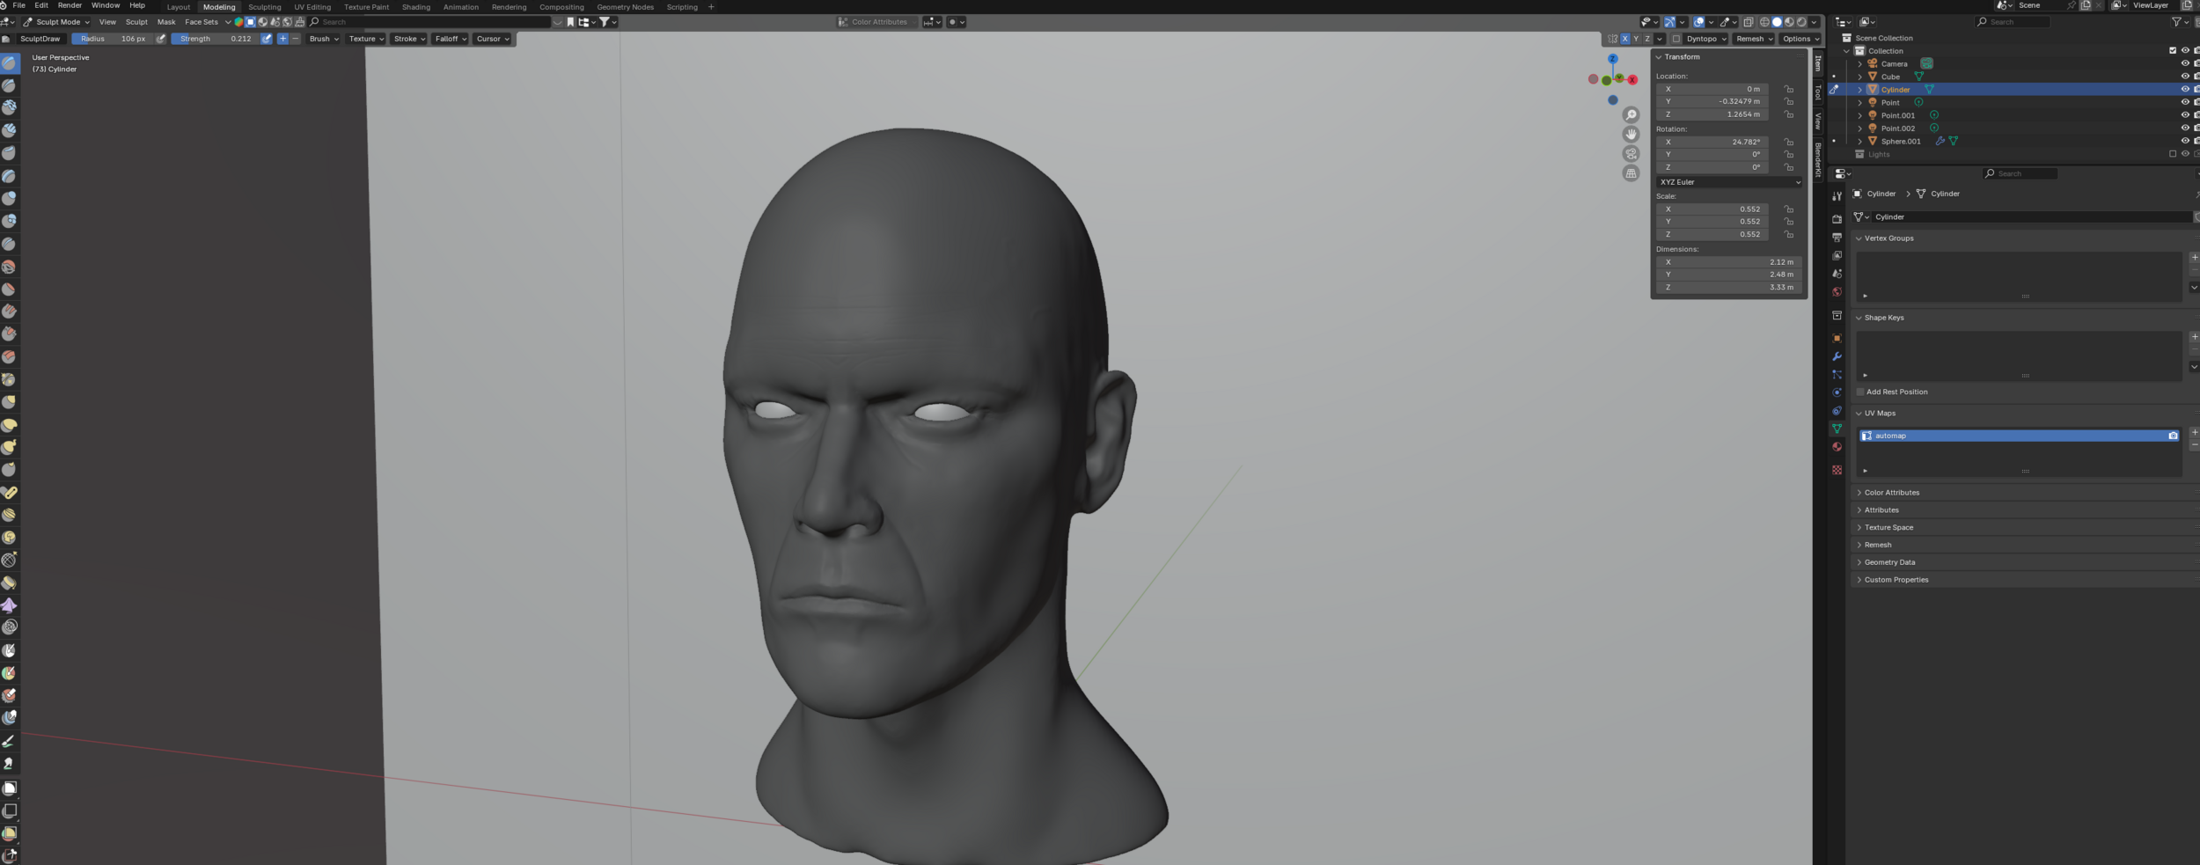Adjust the brush Strength slider
Screen dimensions: 2200x865
pyautogui.click(x=216, y=39)
